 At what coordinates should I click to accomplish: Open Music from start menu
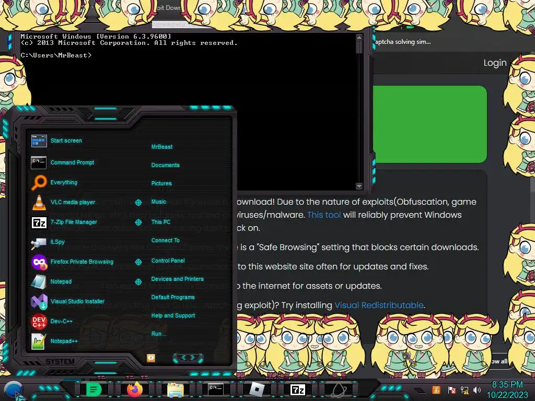[x=159, y=202]
